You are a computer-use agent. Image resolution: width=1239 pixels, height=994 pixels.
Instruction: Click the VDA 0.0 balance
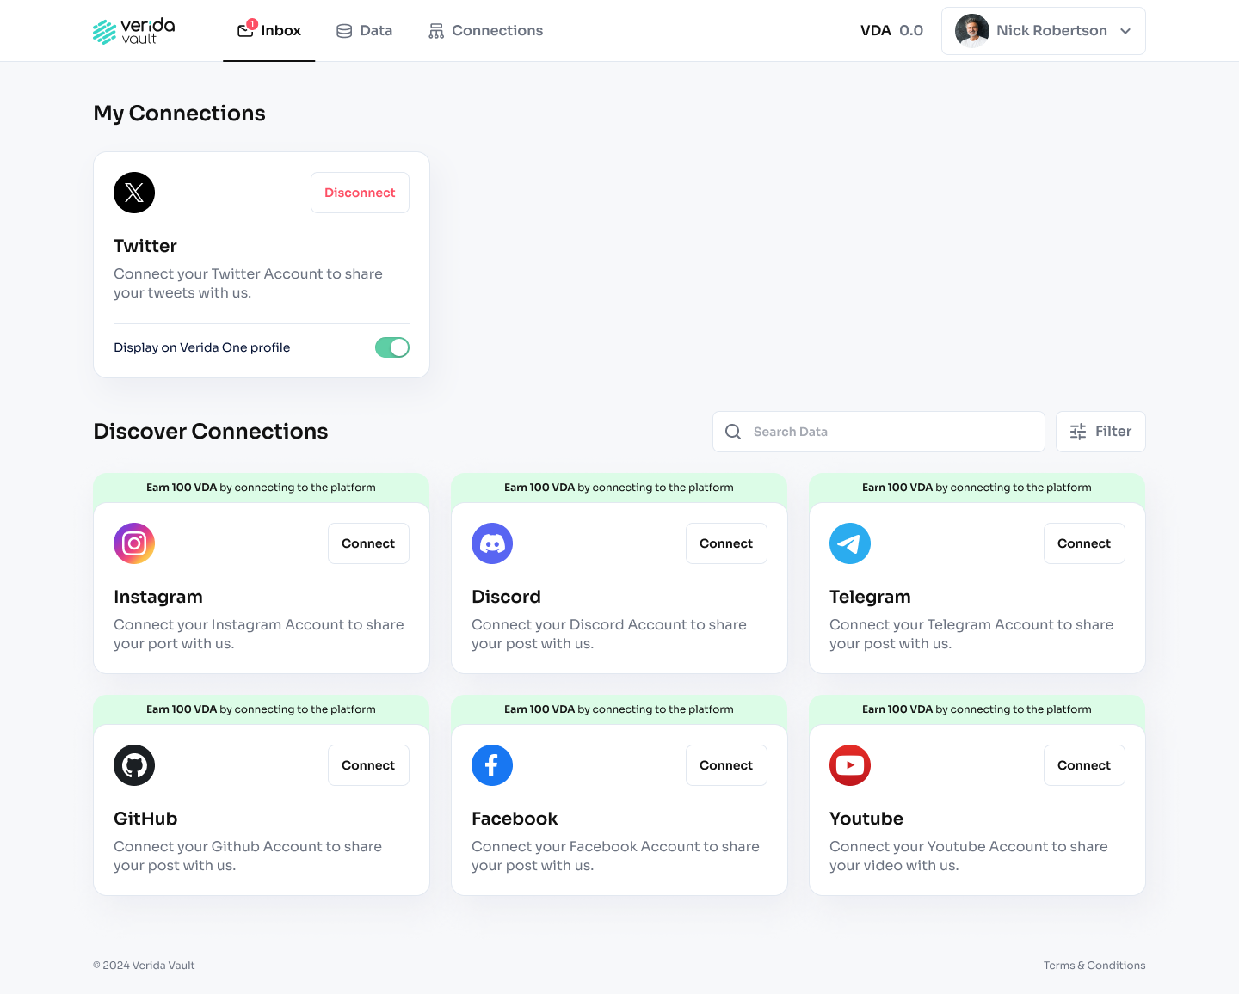pos(891,31)
